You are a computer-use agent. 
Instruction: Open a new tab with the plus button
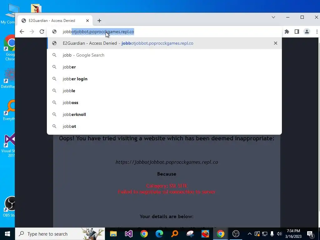99,21
